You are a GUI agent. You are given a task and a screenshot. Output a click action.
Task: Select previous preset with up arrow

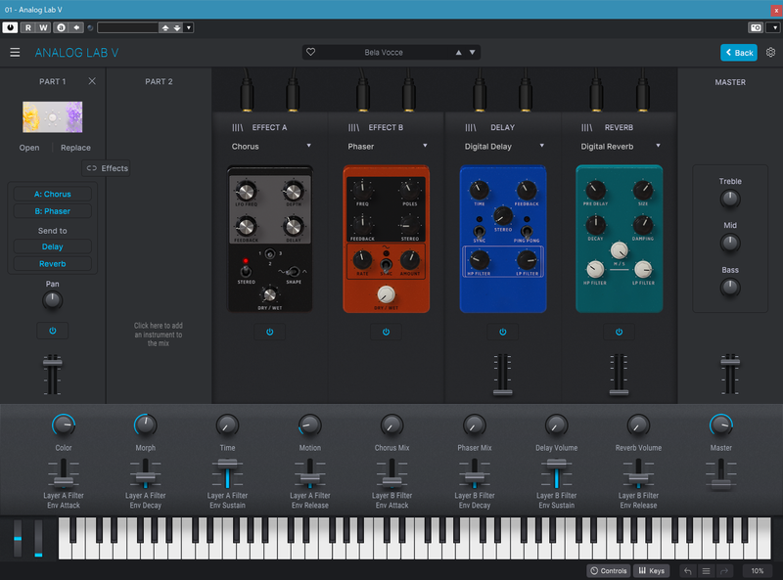pos(458,53)
